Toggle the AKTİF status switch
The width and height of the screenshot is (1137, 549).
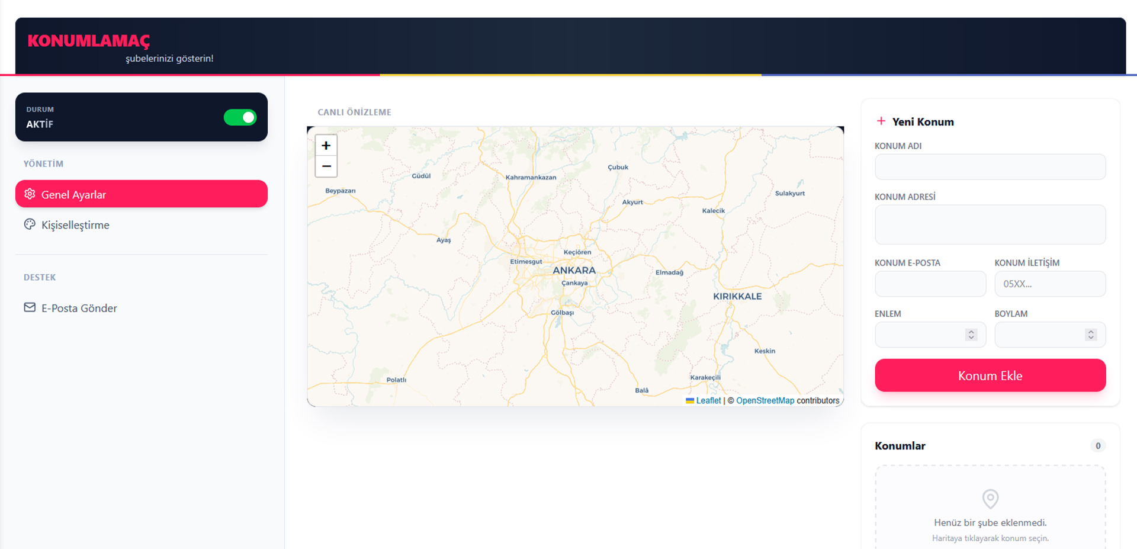[240, 117]
